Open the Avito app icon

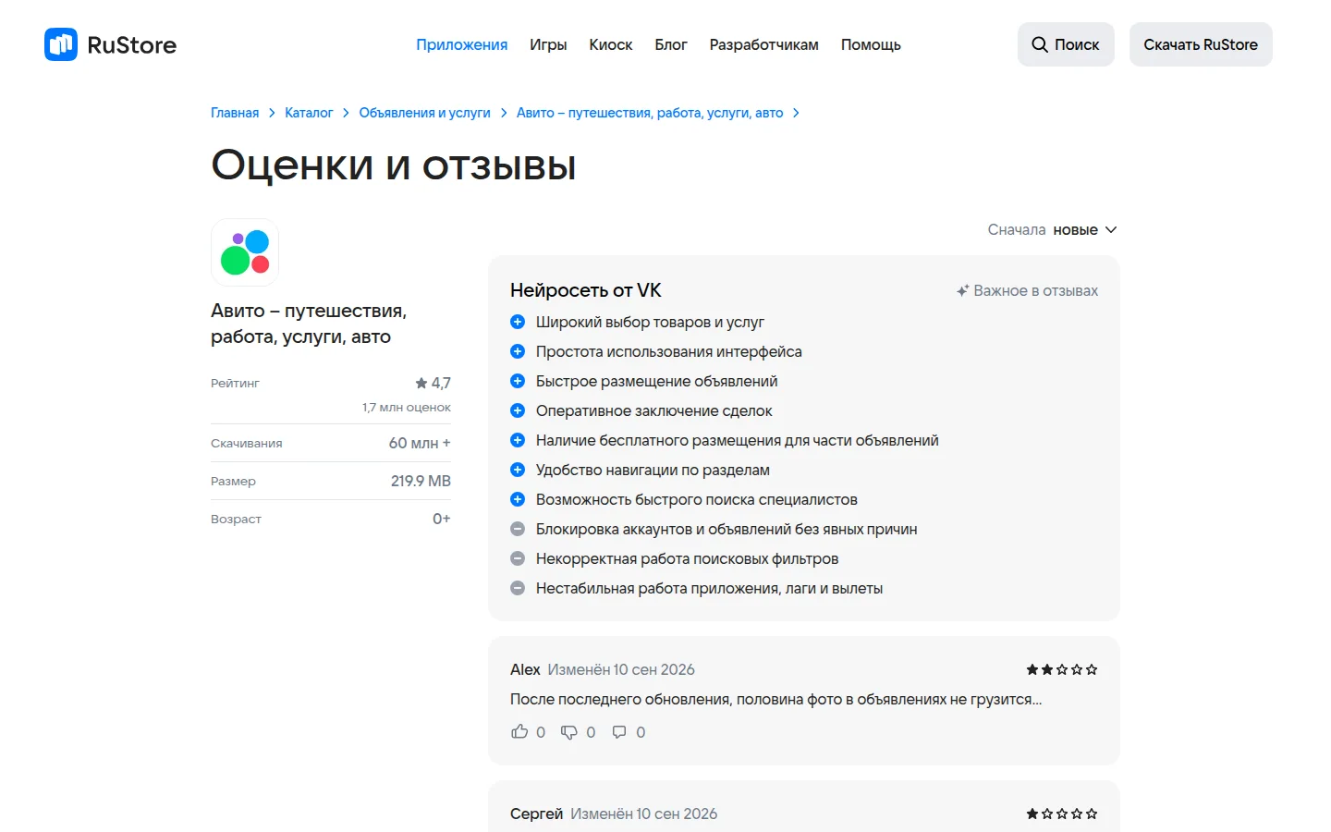(x=245, y=252)
